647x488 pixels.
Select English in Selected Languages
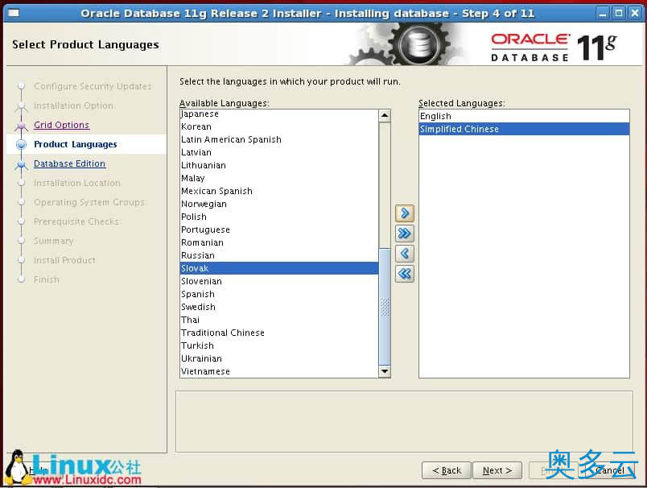(524, 116)
